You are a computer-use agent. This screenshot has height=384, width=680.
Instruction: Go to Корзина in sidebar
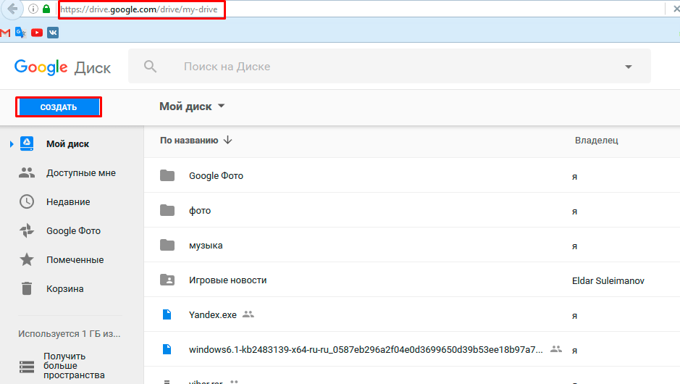tap(64, 289)
